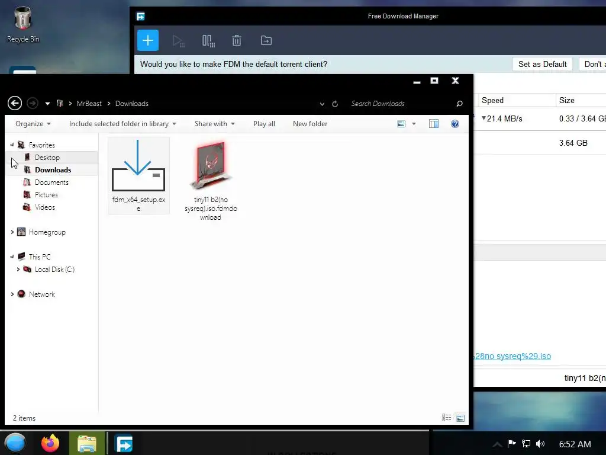The image size is (606, 455).
Task: Click the Explorer forward arrow
Action: pos(33,103)
